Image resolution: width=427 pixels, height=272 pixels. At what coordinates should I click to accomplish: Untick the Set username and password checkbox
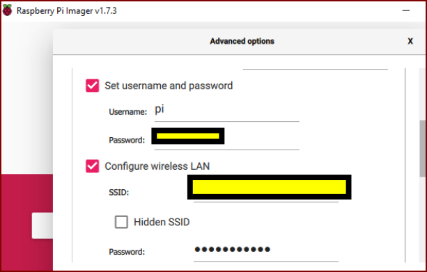click(x=93, y=86)
